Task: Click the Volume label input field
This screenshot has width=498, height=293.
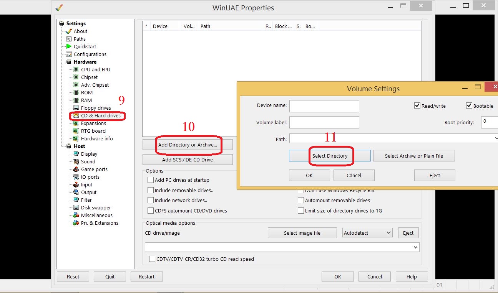Action: (324, 122)
